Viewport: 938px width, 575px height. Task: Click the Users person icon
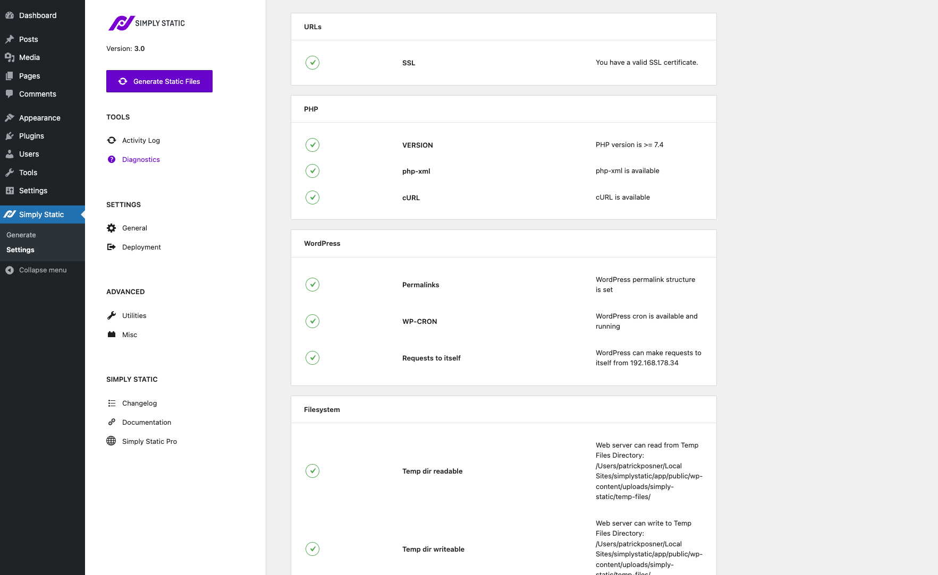pos(10,154)
